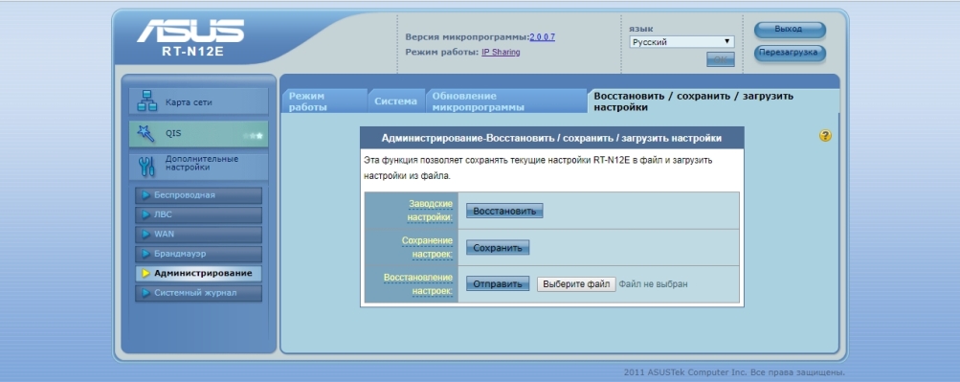Open the Администрирование submenu

click(x=198, y=274)
